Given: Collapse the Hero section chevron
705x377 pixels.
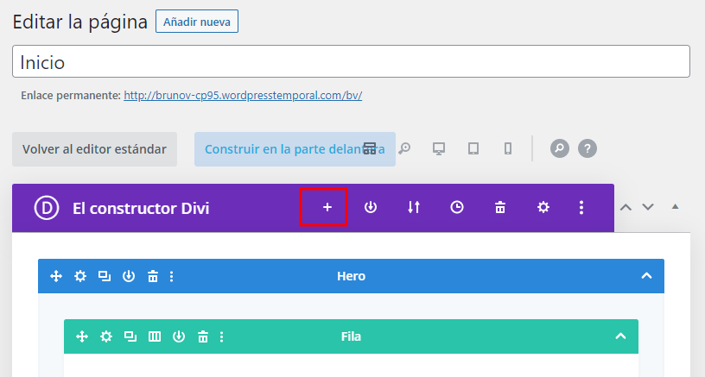Looking at the screenshot, I should (x=646, y=275).
